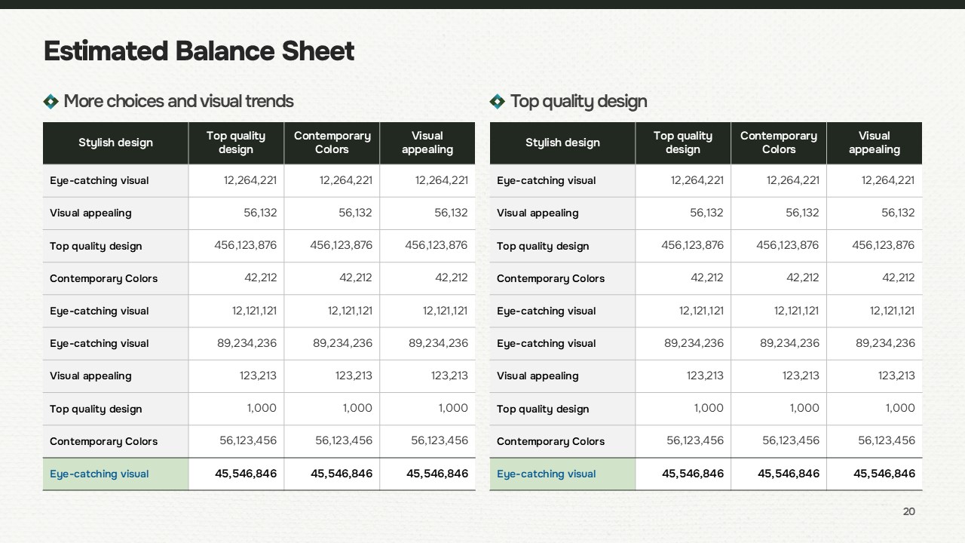Click 42,212 in left table's Contemporary Colors column
Image resolution: width=965 pixels, height=543 pixels.
coord(355,278)
